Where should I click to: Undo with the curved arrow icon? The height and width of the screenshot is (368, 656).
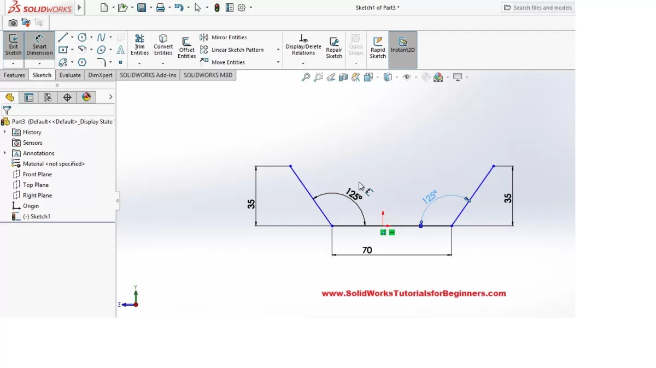(x=178, y=8)
